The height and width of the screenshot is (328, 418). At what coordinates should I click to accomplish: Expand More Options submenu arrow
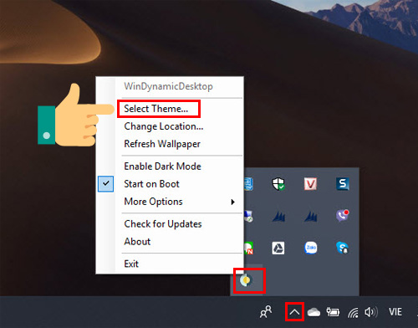pyautogui.click(x=233, y=202)
